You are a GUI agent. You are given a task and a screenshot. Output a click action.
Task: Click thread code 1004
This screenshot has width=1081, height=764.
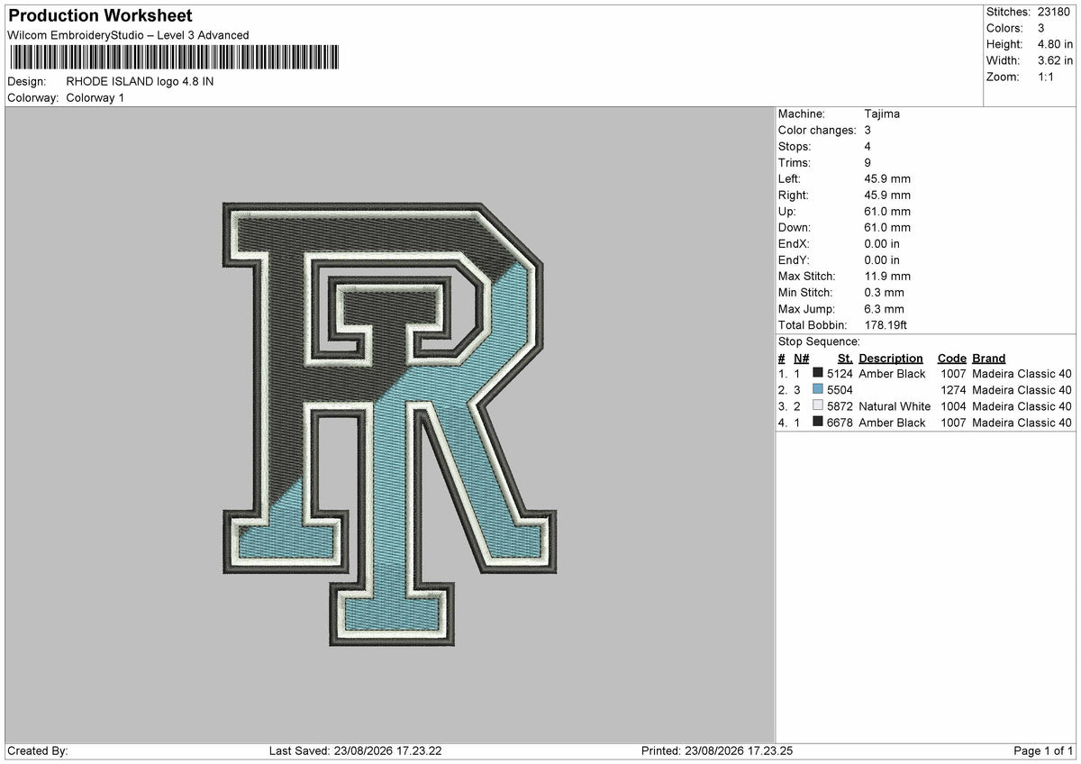point(953,405)
